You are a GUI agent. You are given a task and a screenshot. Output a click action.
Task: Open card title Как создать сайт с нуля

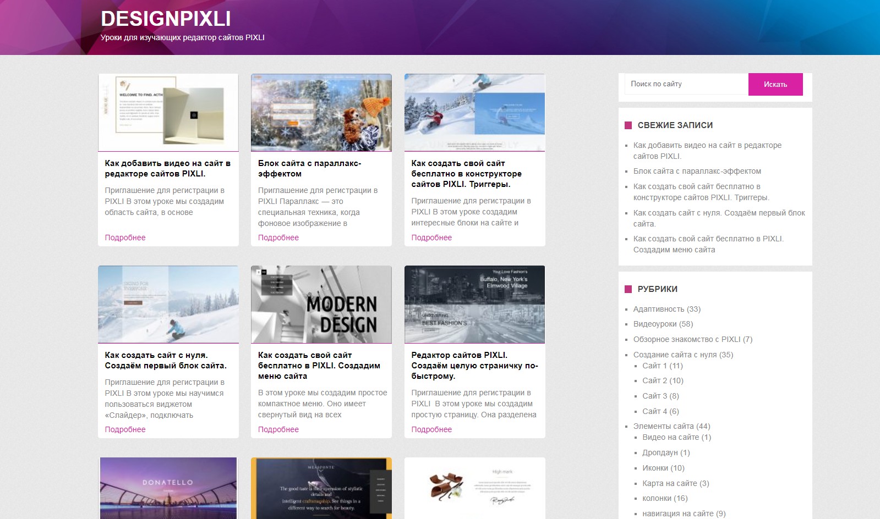click(166, 360)
